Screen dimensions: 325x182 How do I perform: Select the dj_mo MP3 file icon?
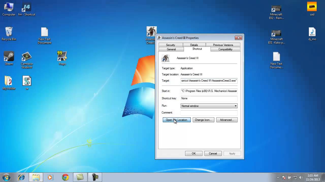coord(312,34)
